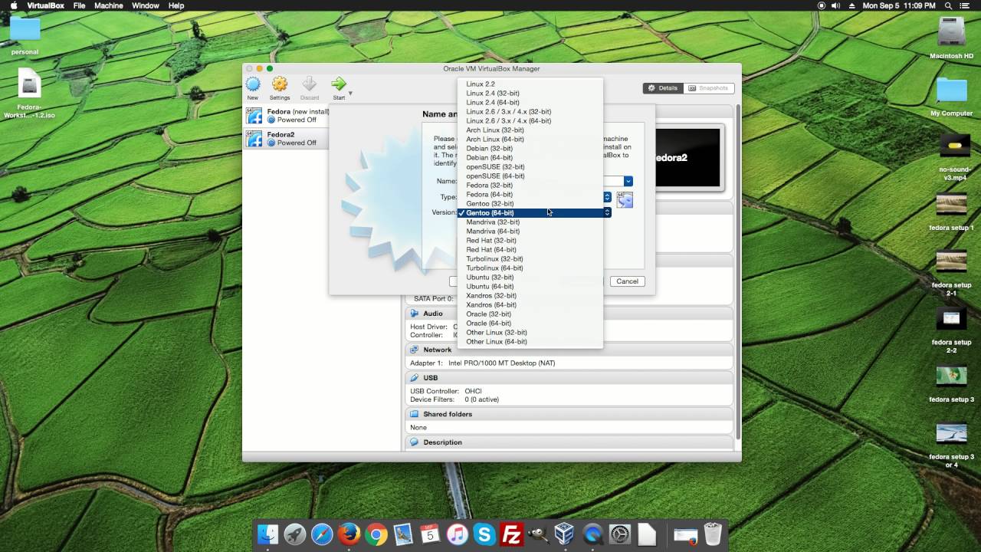Select Linux 2.6 / 3.x / 4.x (32-bit)
Screen dimensions: 981x552
[x=530, y=111]
